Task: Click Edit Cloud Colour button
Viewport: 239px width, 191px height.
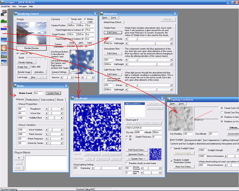Action: tap(137, 150)
